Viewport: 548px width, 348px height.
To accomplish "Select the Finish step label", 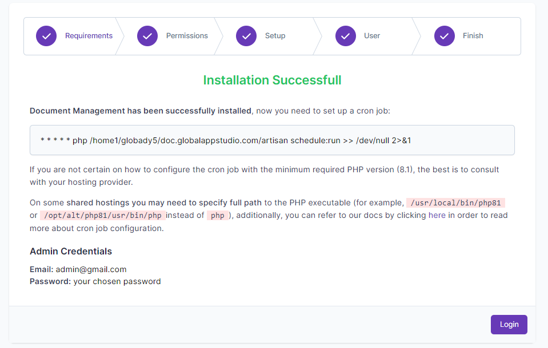I will [x=473, y=36].
